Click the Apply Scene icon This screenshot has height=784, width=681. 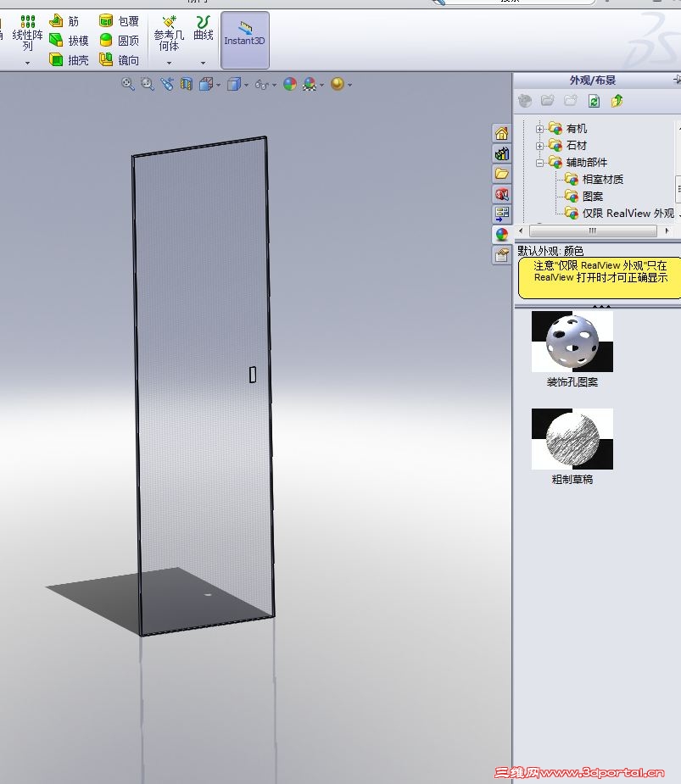310,84
